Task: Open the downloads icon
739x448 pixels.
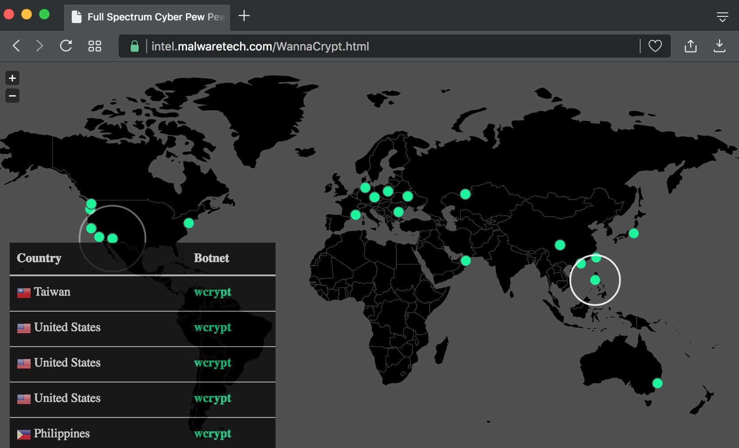Action: (720, 46)
